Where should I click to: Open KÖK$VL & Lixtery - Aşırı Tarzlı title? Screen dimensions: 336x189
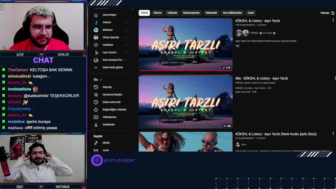258,21
